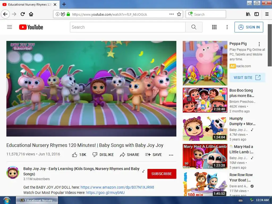The width and height of the screenshot is (272, 204).
Task: Open the amazon.com Baby Joy Joy doll link
Action: (x=117, y=187)
